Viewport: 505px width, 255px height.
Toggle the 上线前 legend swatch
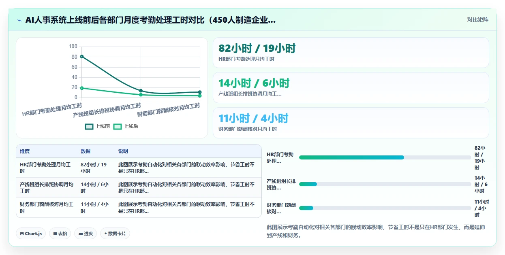pos(89,127)
